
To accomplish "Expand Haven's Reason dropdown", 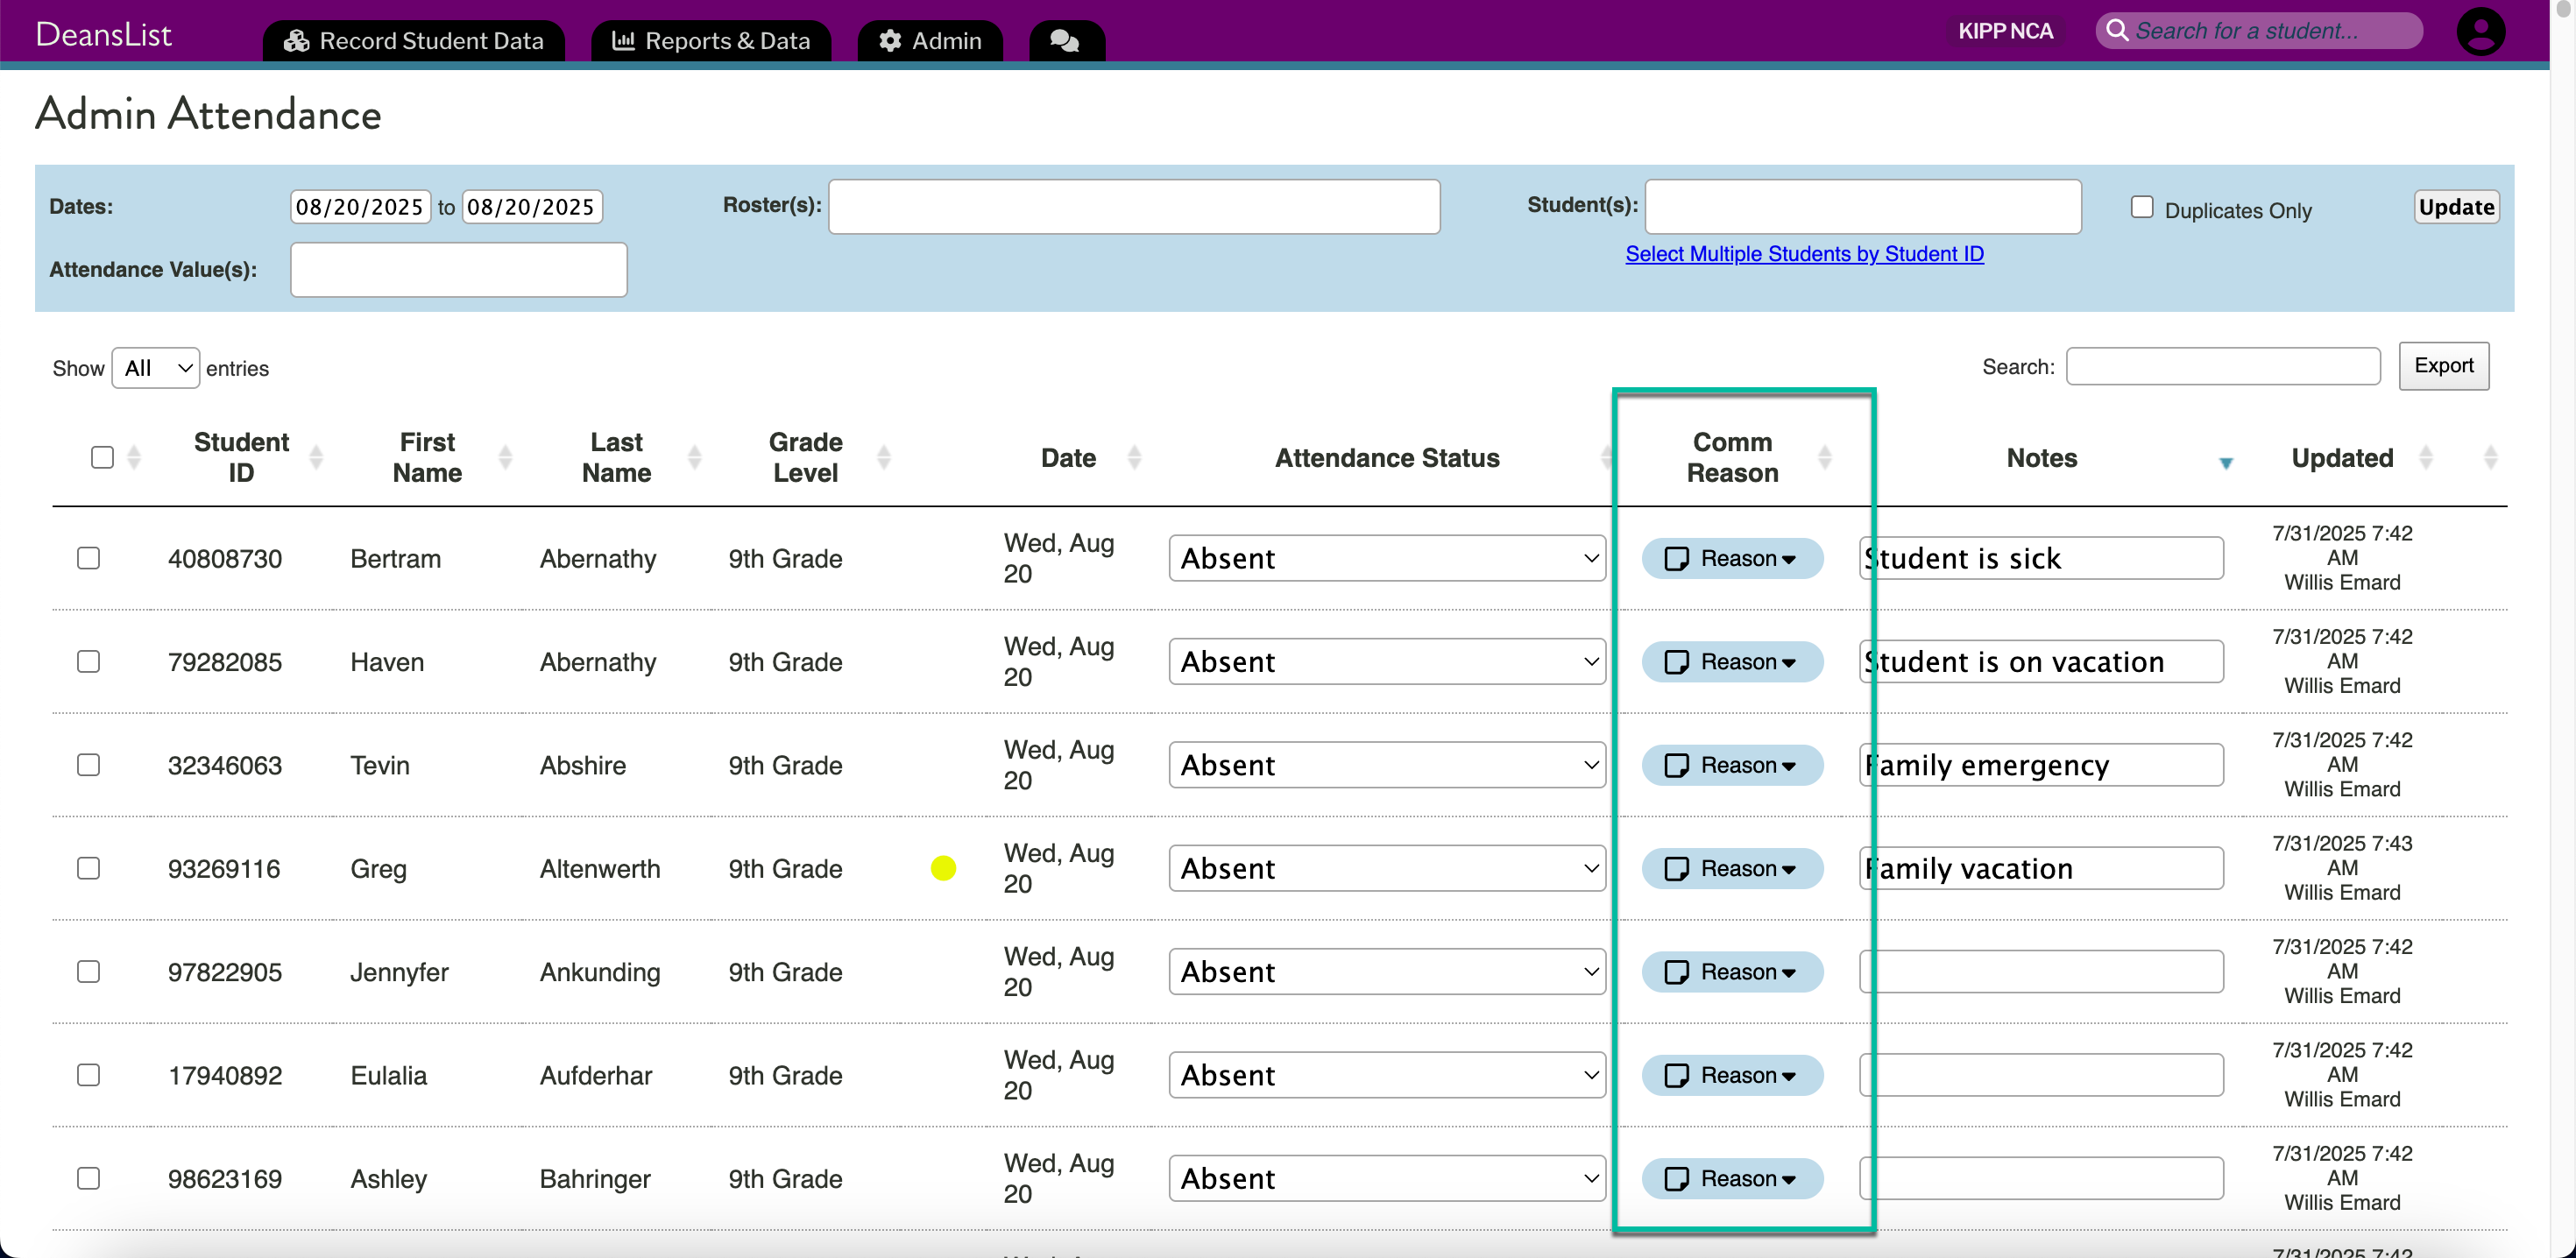I will pyautogui.click(x=1732, y=661).
